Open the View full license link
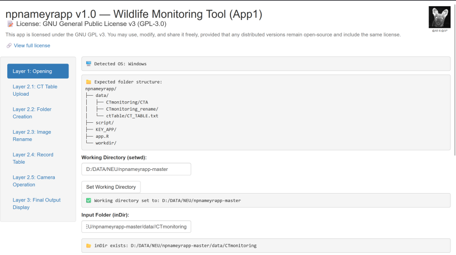Image resolution: width=456 pixels, height=255 pixels. click(x=32, y=45)
